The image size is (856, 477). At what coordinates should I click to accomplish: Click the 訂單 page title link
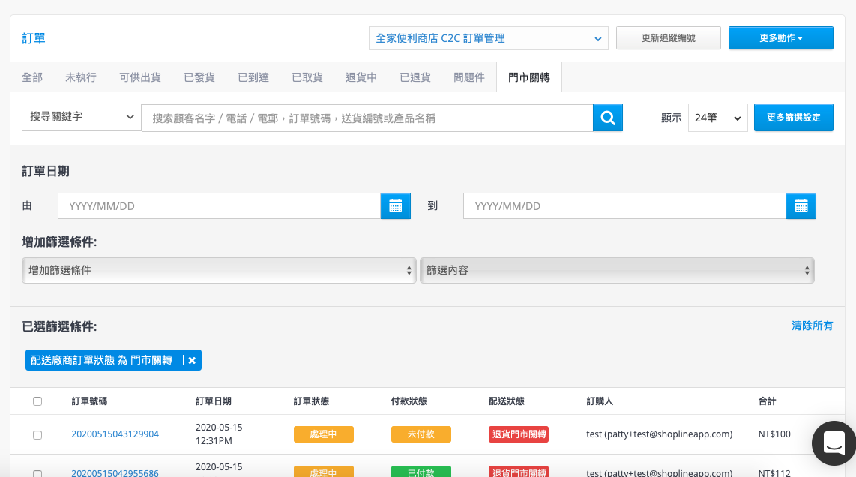pyautogui.click(x=34, y=38)
